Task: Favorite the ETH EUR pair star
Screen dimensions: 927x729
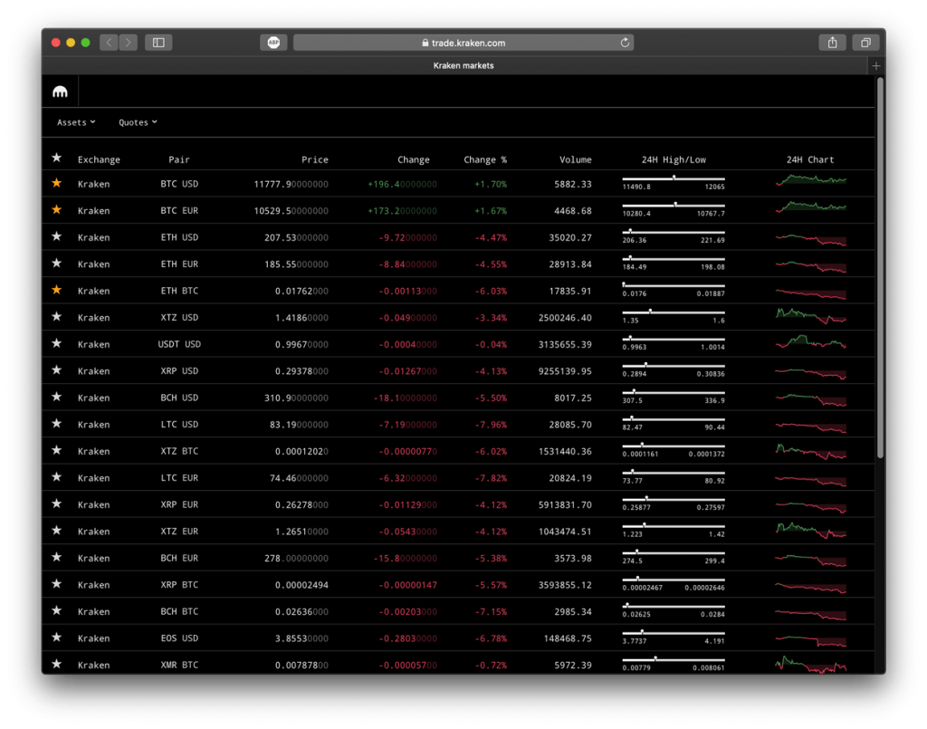Action: [x=57, y=264]
